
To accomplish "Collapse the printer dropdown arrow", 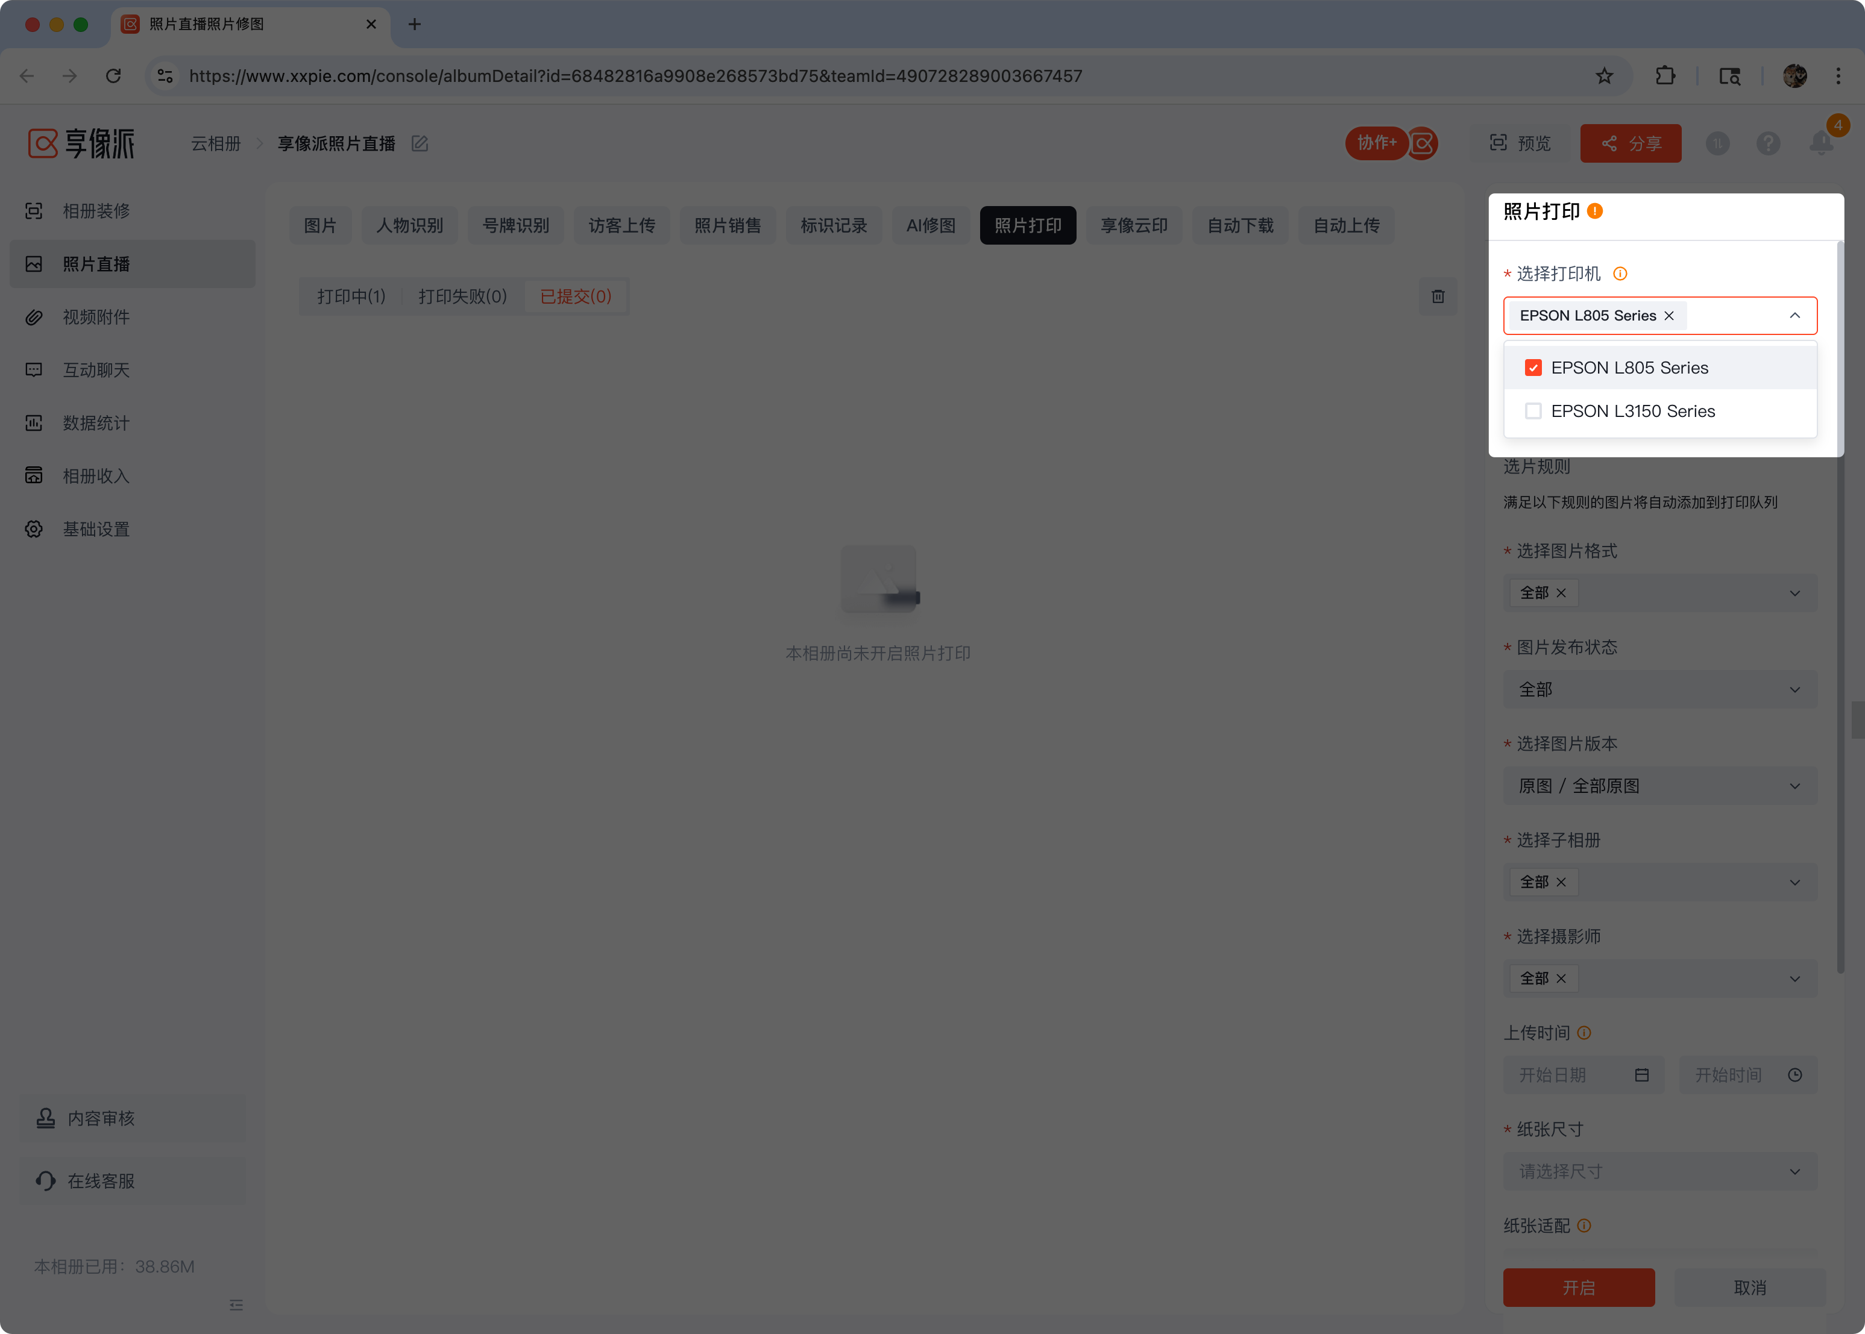I will [x=1794, y=316].
